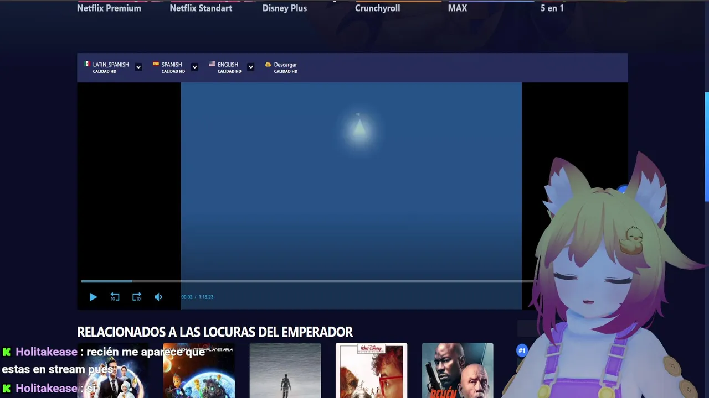This screenshot has height=398, width=709.
Task: Click the heading RELACIONADOS A LAS LOCURAS DEL EMPERADOR
Action: pyautogui.click(x=215, y=332)
